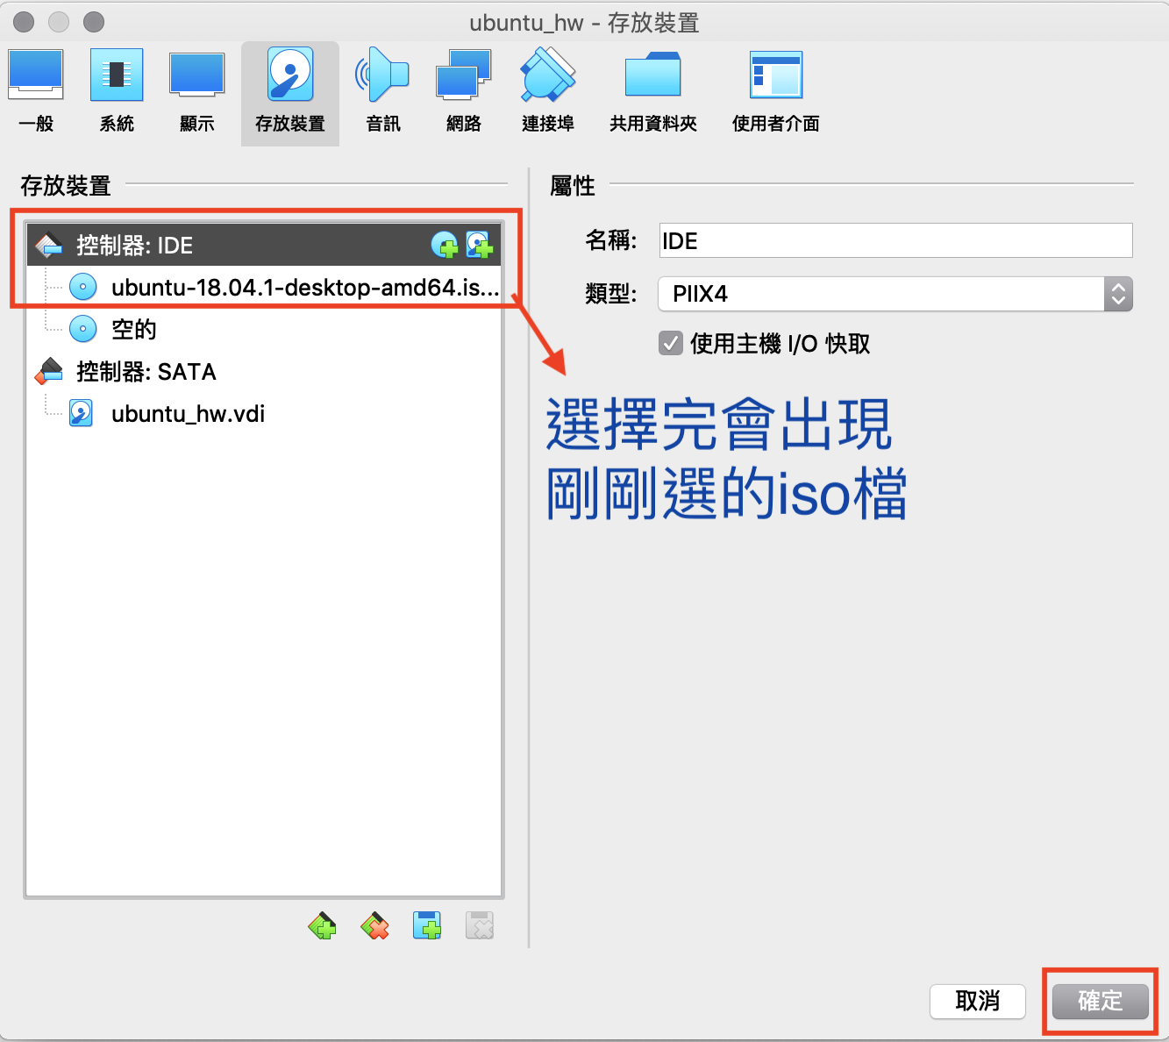Screen dimensions: 1169x1042
Task: Open the 共用資料夾 (Shared Folders) tab
Action: (653, 93)
